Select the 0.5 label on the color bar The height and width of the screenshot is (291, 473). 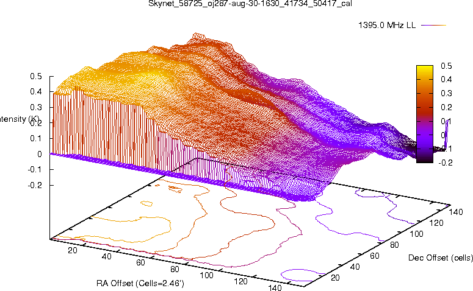[446, 66]
